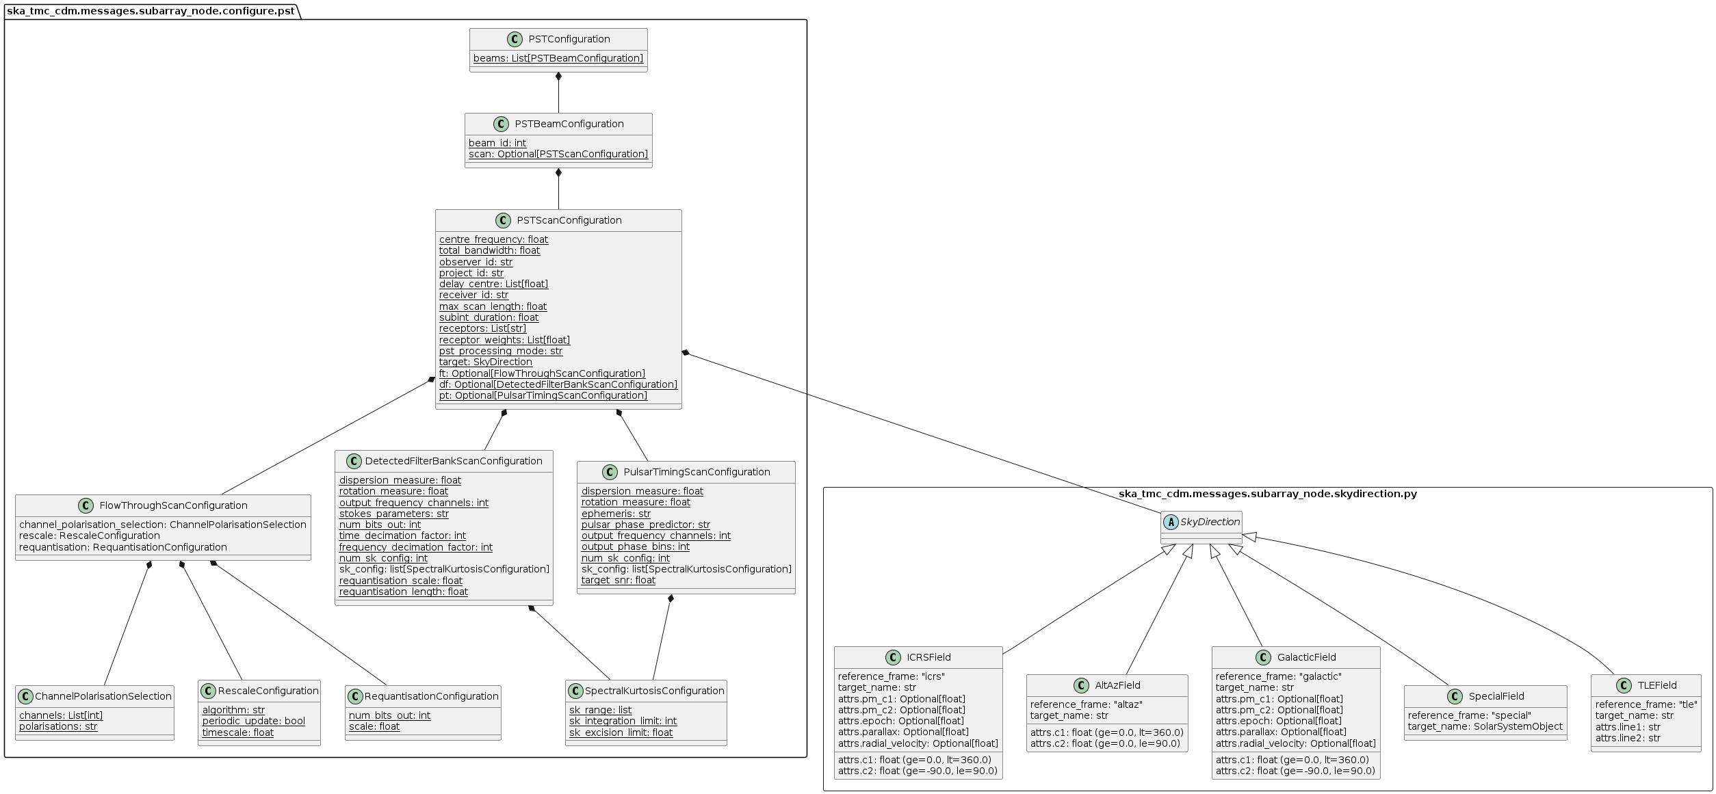Click the ChannelPolarisationSelection class icon
1716x794 pixels.
[x=25, y=697]
